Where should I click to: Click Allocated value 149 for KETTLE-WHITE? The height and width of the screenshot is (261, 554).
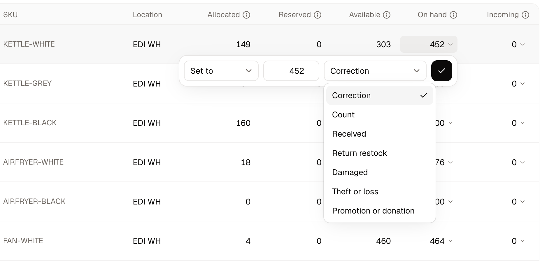(243, 44)
